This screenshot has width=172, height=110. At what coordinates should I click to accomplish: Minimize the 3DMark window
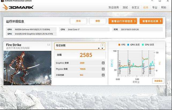(x=152, y=1)
